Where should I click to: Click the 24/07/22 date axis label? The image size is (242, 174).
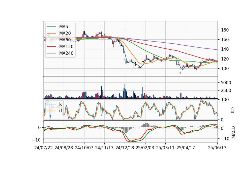(44, 148)
